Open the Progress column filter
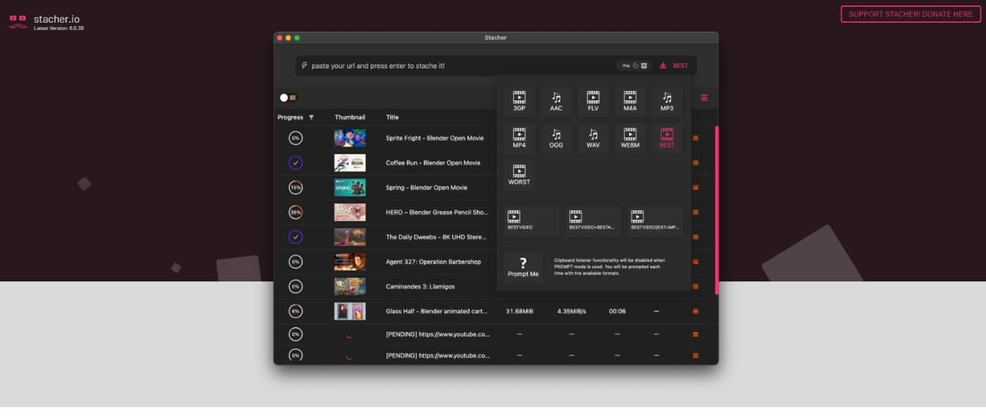Image resolution: width=986 pixels, height=419 pixels. (311, 117)
